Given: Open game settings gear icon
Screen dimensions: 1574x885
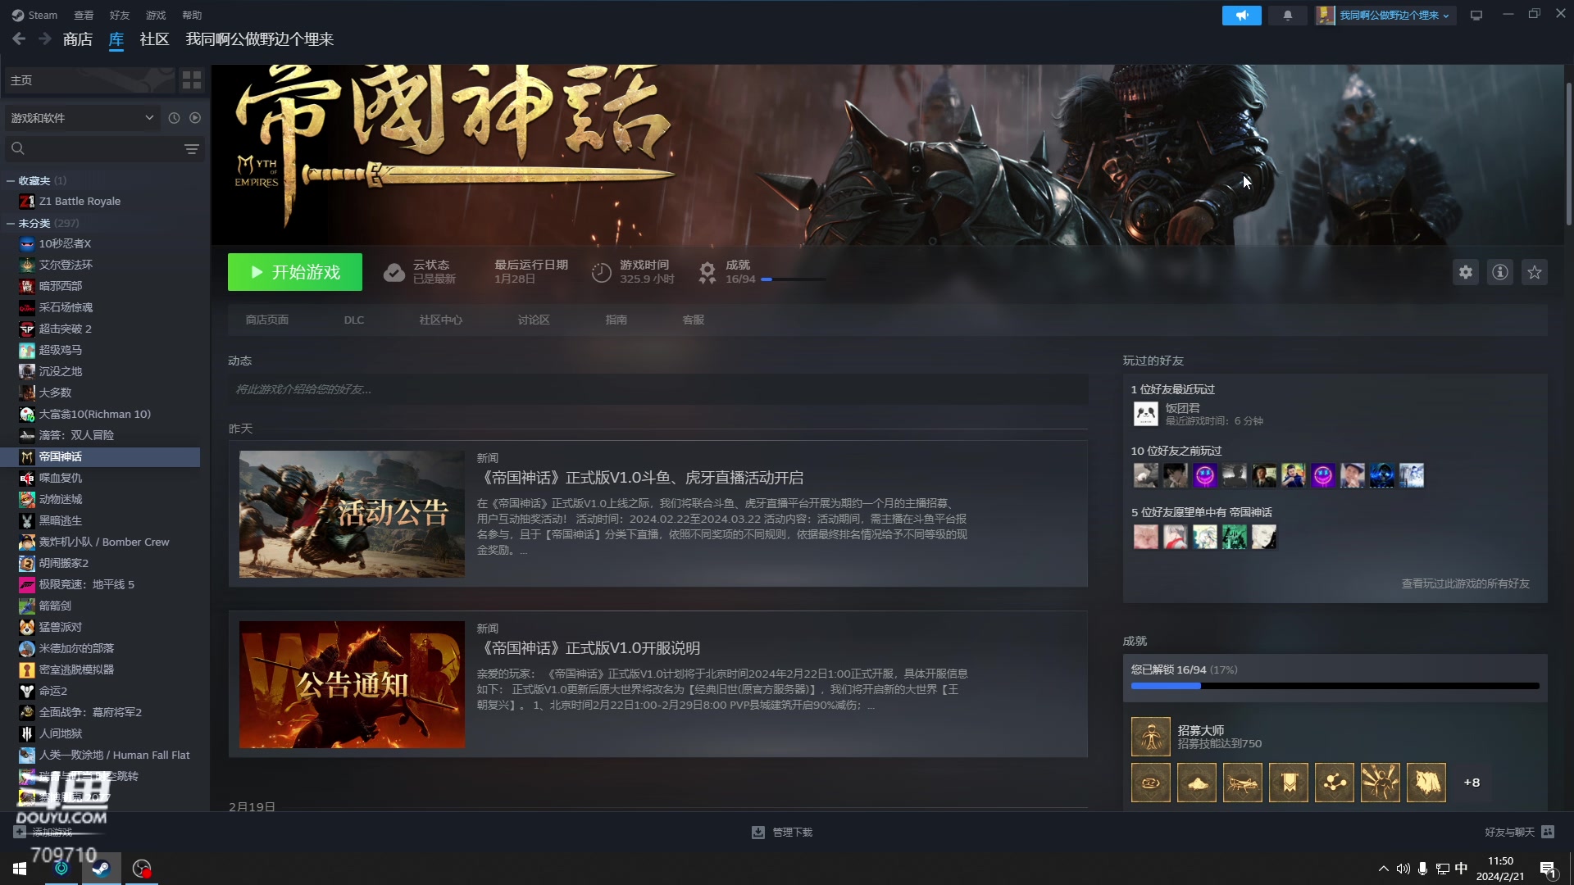Looking at the screenshot, I should click(1465, 272).
